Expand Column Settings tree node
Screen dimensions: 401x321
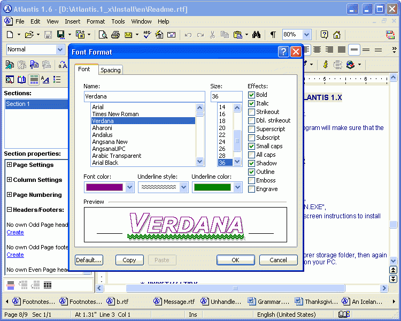pos(9,180)
